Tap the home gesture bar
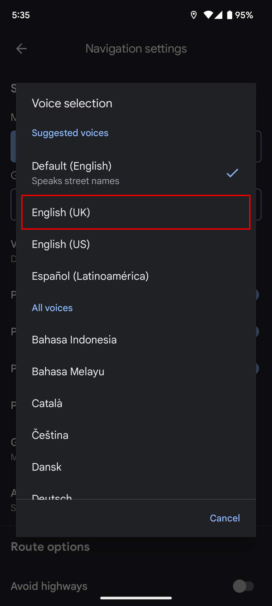The height and width of the screenshot is (606, 272). pyautogui.click(x=136, y=598)
